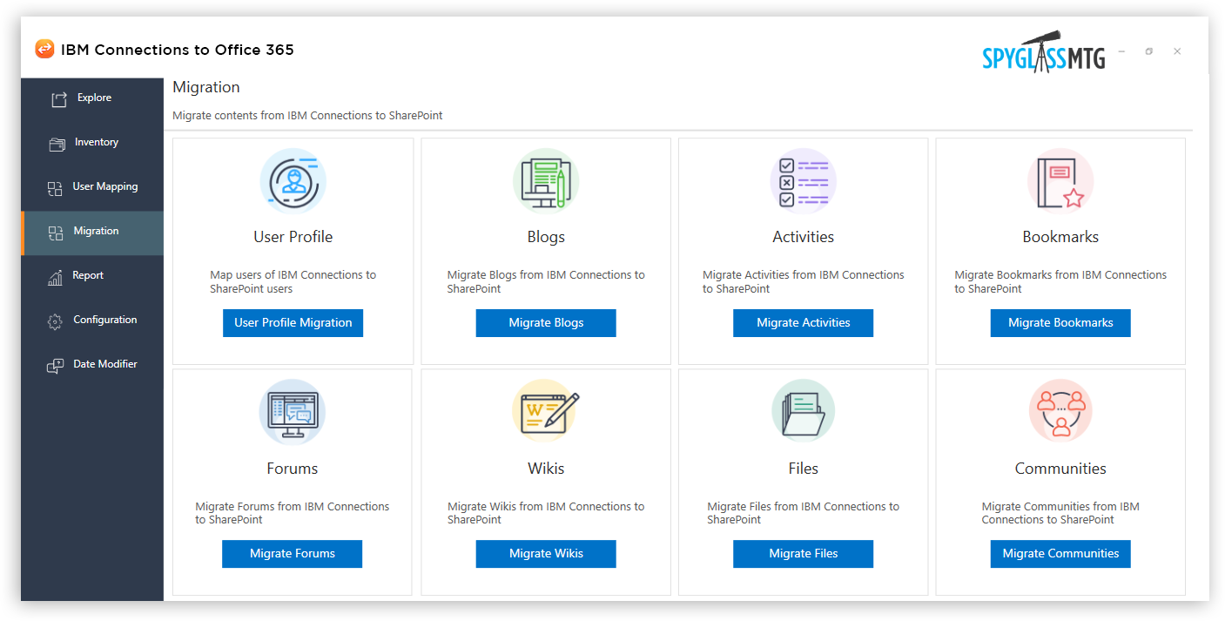Launch Migrate Communities
Image resolution: width=1225 pixels, height=621 pixels.
point(1060,553)
